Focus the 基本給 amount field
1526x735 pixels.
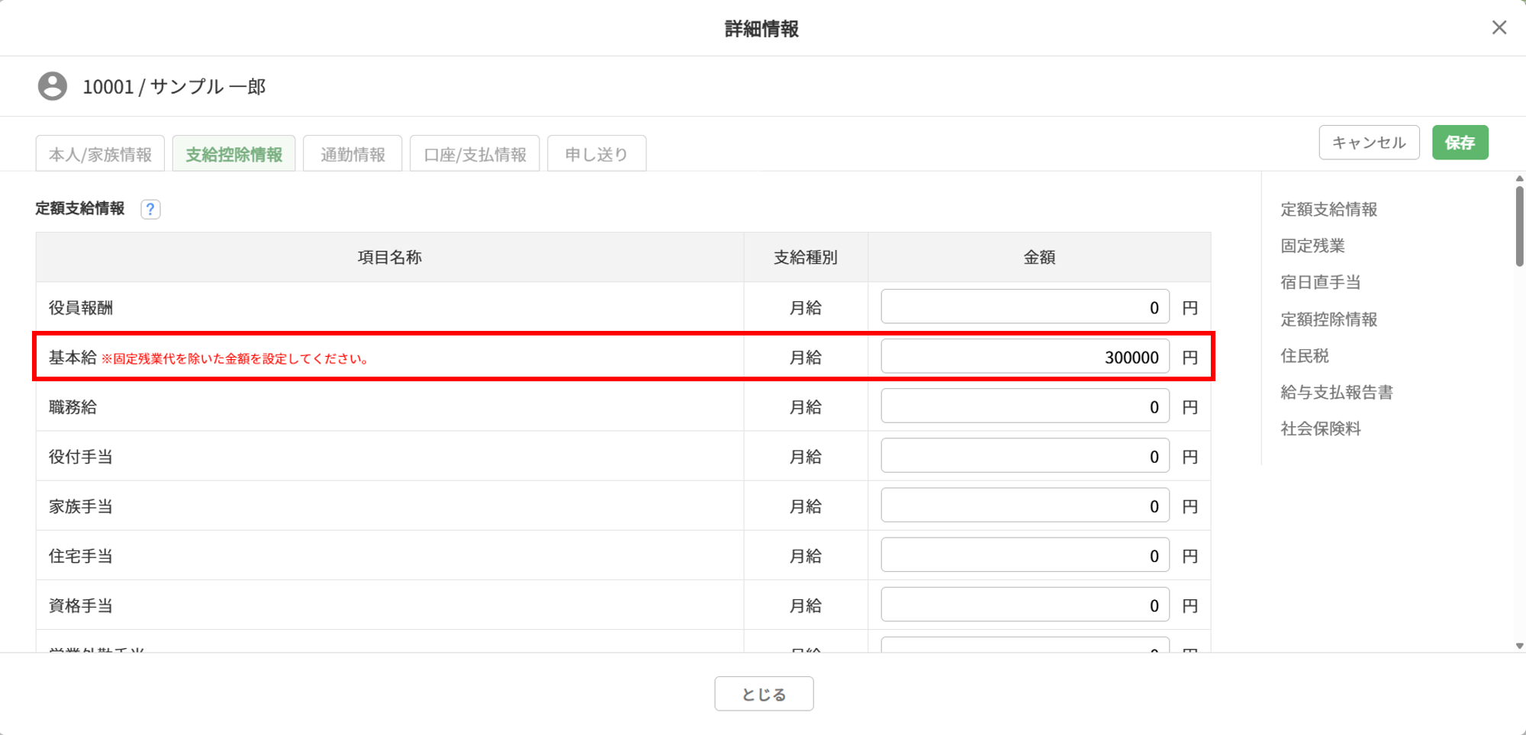click(x=1024, y=357)
